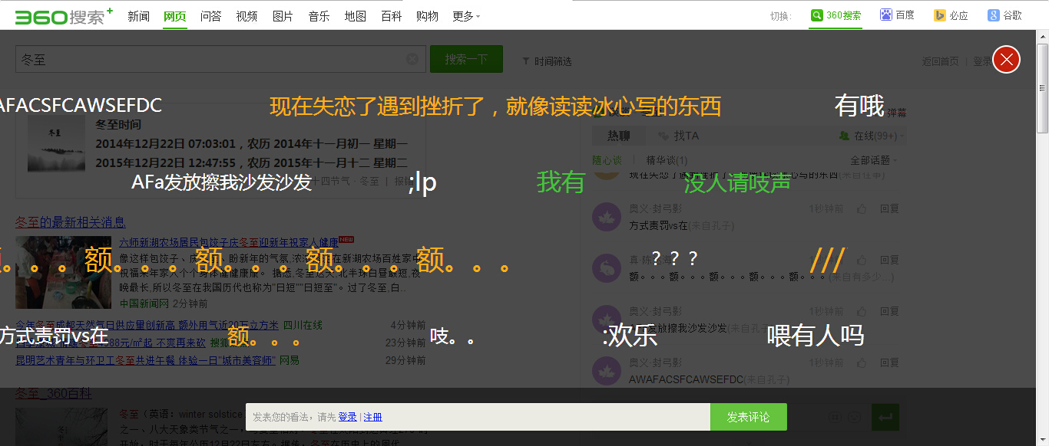Viewport: 1049px width, 446px height.
Task: Expand the 全部话题 dropdown
Action: (x=873, y=160)
